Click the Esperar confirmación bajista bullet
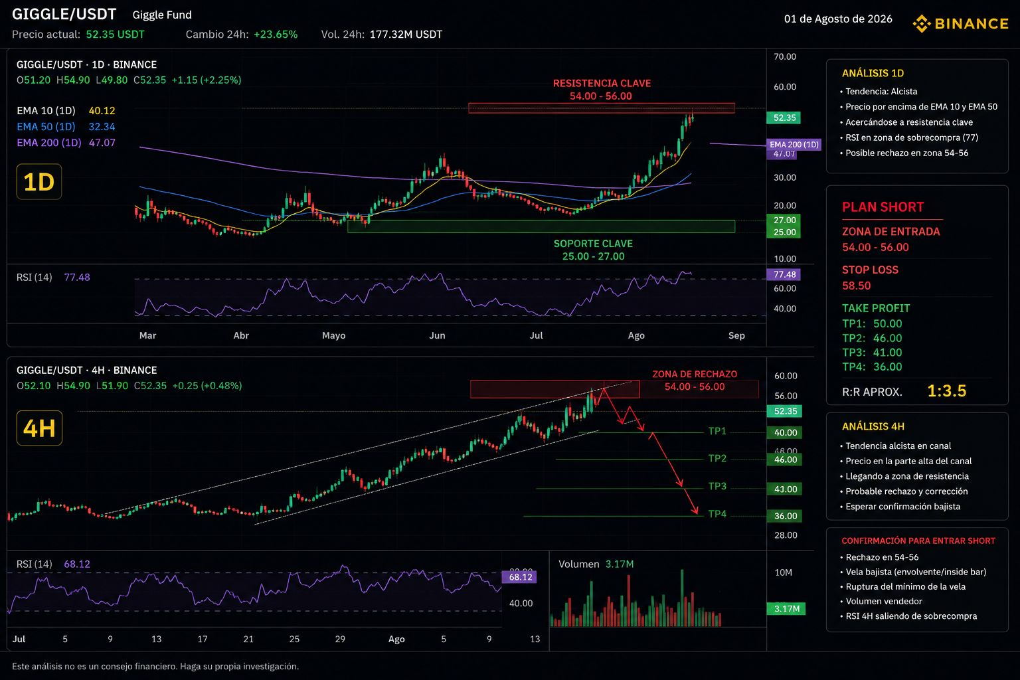The image size is (1020, 680). 900,507
